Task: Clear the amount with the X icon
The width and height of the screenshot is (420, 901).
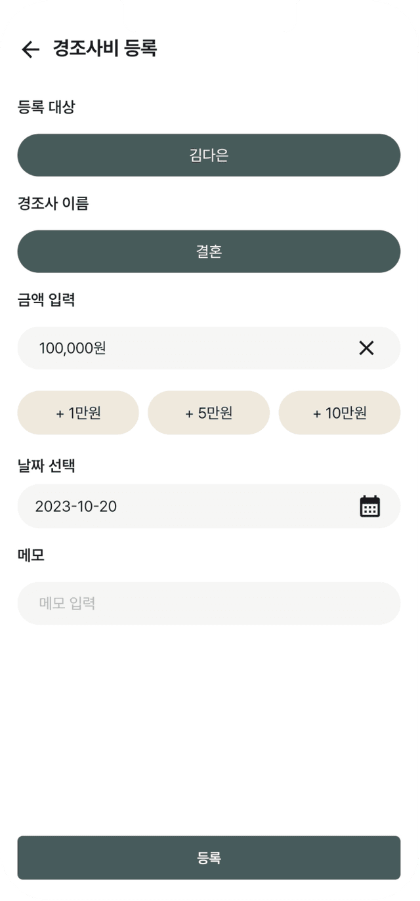Action: (x=366, y=348)
